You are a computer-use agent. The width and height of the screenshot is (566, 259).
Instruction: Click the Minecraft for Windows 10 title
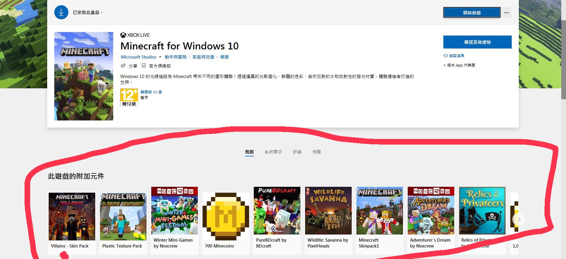coord(179,46)
